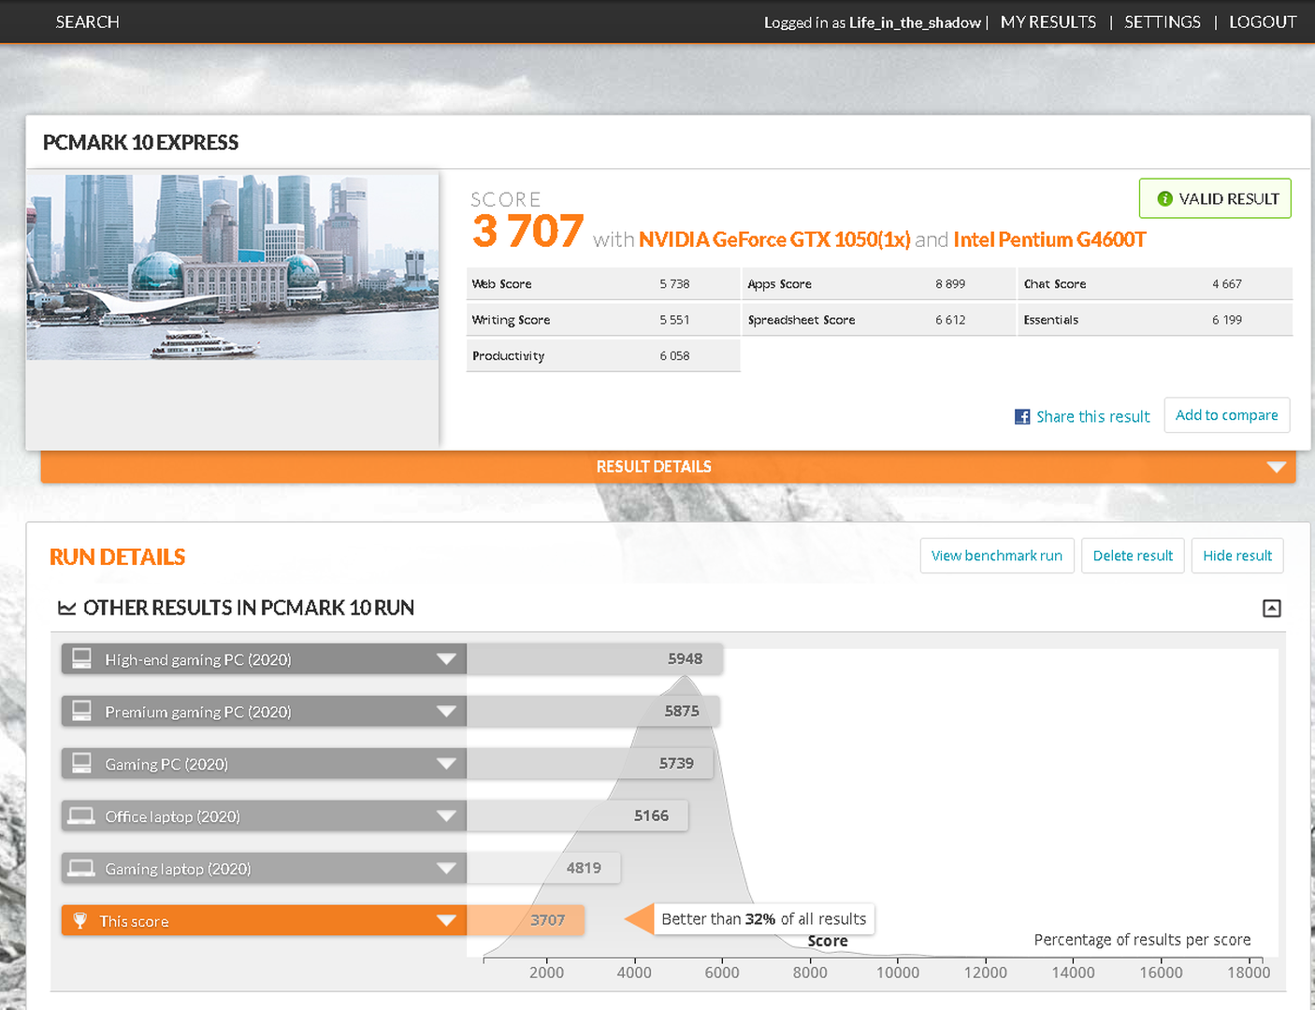Expand the Gaming laptop (2020) dropdown arrow
The width and height of the screenshot is (1315, 1010).
pyautogui.click(x=446, y=869)
